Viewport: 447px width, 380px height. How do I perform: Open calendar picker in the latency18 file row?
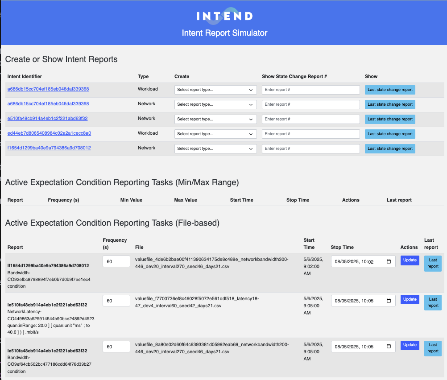389,301
